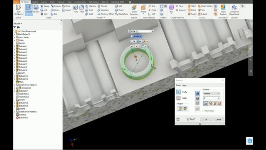Viewport: 266px width, 150px height.
Task: Open the Model browser dropdown
Action: click(18, 23)
